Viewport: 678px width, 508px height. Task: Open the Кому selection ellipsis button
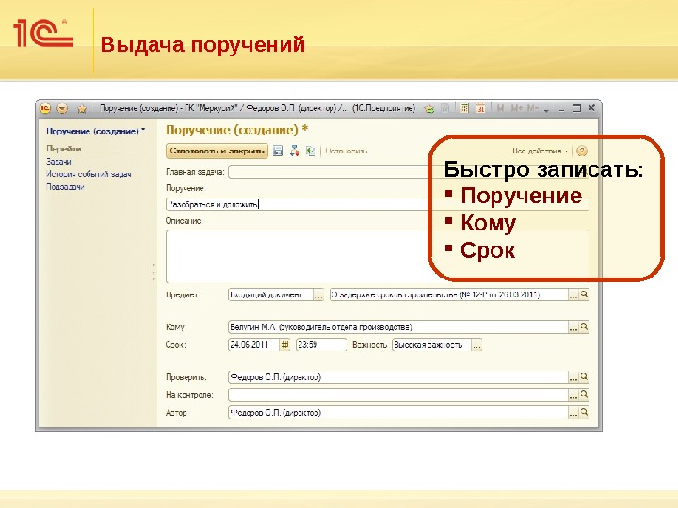coord(573,327)
